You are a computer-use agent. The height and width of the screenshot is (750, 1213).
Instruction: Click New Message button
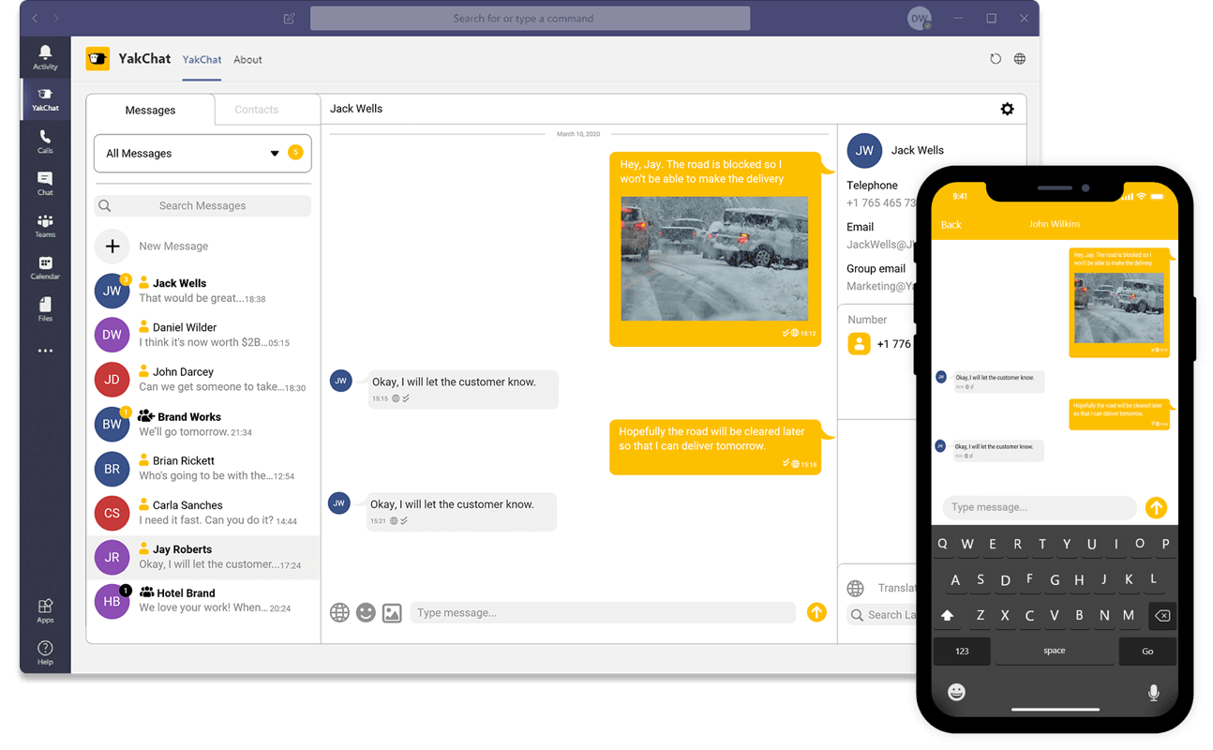pos(112,247)
